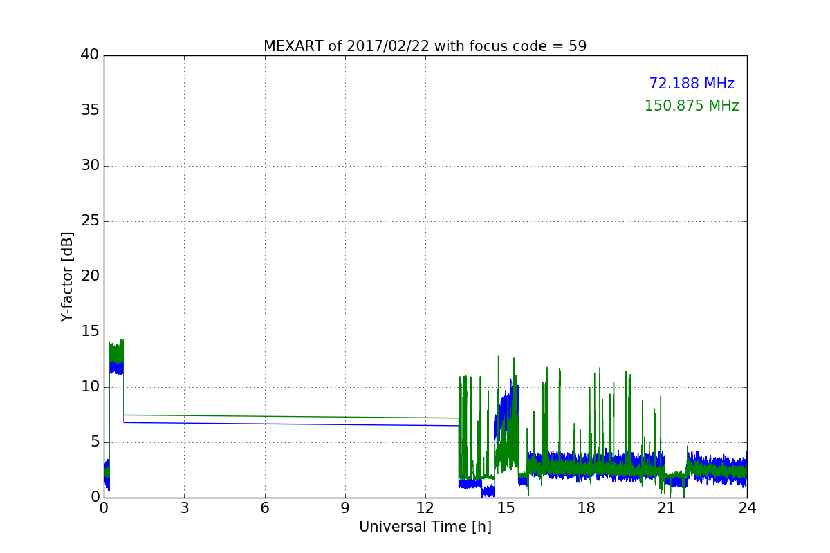Click the 21 tick on the time axis

[666, 508]
